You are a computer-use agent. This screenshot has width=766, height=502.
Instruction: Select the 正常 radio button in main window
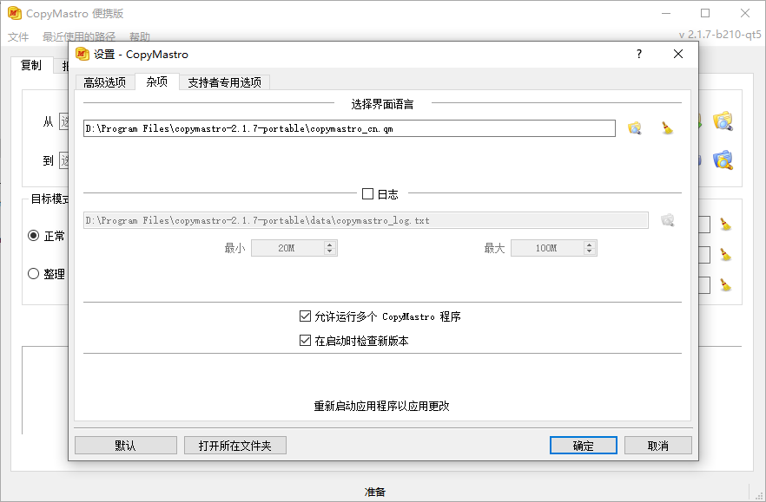point(33,236)
